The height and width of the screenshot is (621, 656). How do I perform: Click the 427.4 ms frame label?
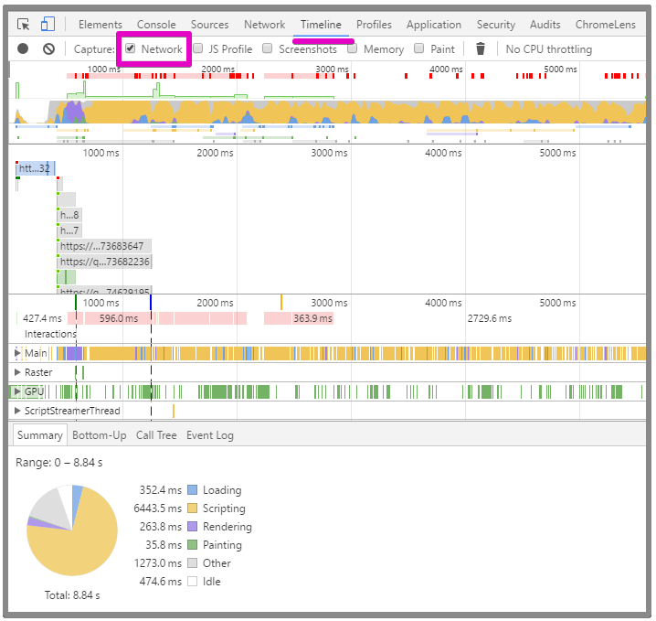(x=42, y=318)
